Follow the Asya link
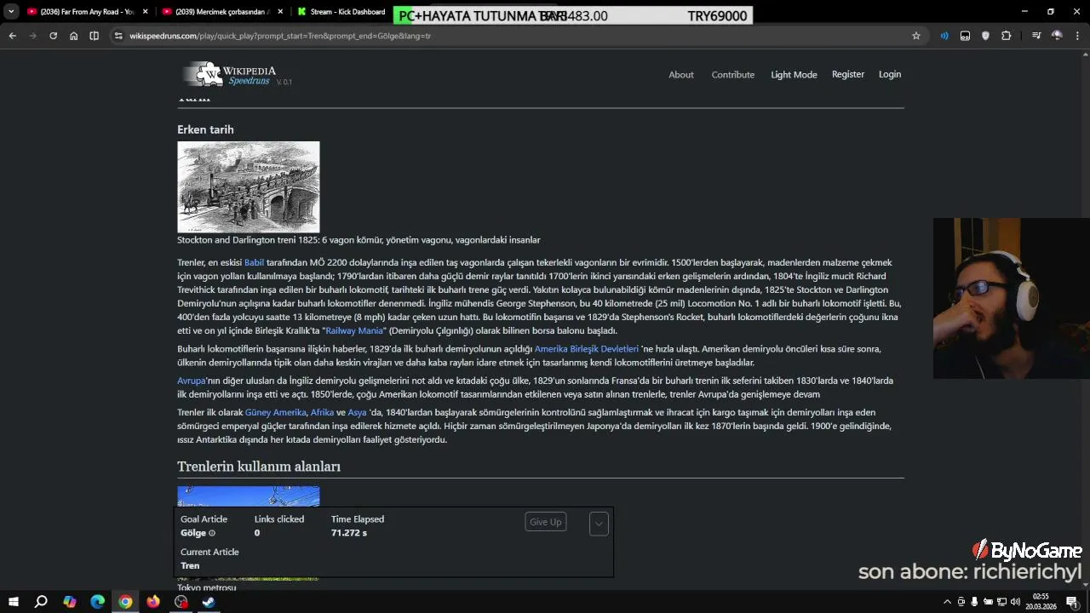The width and height of the screenshot is (1090, 613). [x=357, y=413]
